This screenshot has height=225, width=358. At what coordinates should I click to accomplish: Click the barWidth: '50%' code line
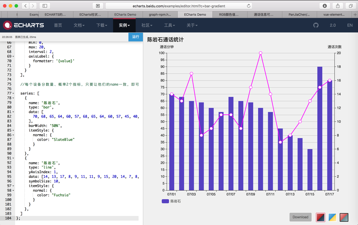[45, 126]
